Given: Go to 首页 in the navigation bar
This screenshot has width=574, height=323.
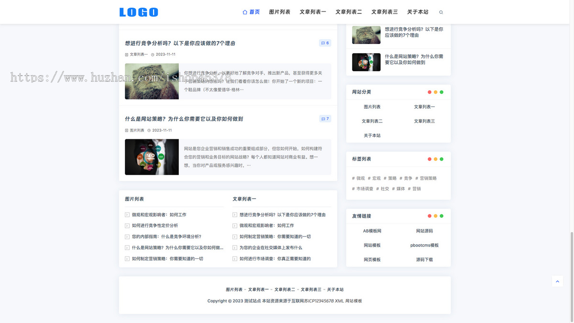Looking at the screenshot, I should tap(251, 12).
